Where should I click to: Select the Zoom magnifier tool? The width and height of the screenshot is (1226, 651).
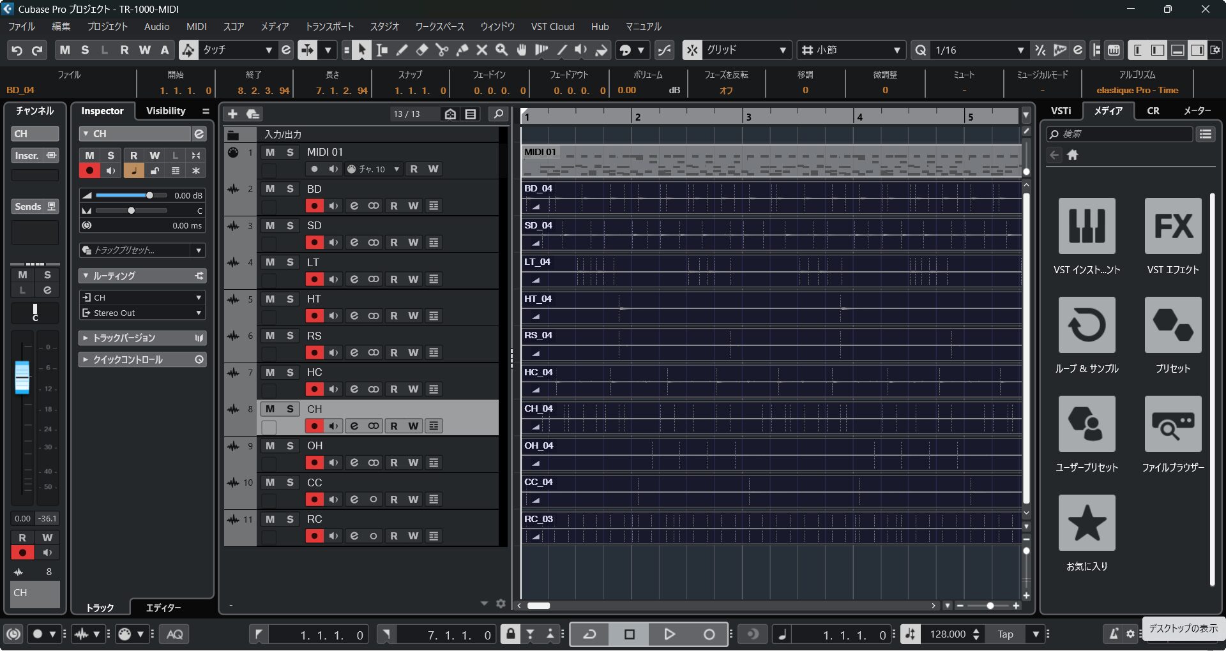502,50
